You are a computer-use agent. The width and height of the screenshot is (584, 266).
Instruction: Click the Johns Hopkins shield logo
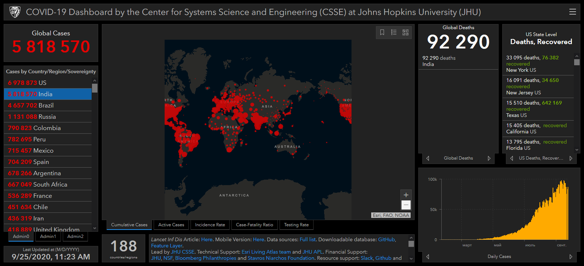click(15, 12)
